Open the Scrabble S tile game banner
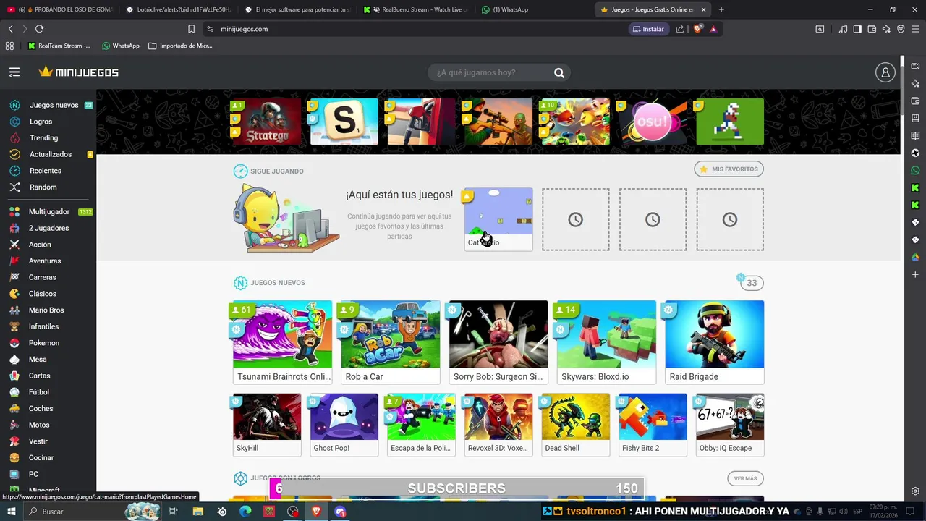 click(x=344, y=122)
